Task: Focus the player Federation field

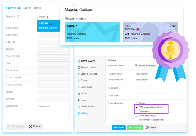Action: [53, 71]
